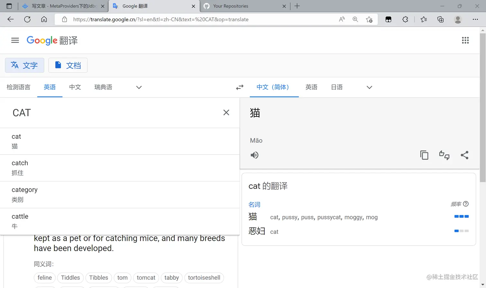Select the Tiddles synonym chip
The width and height of the screenshot is (486, 288).
point(70,278)
